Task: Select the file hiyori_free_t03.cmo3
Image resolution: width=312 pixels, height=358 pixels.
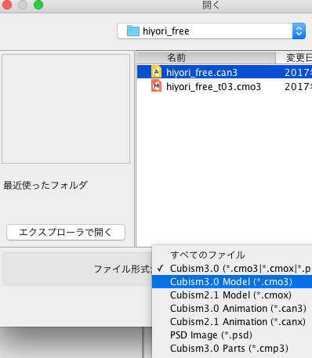Action: [x=224, y=86]
